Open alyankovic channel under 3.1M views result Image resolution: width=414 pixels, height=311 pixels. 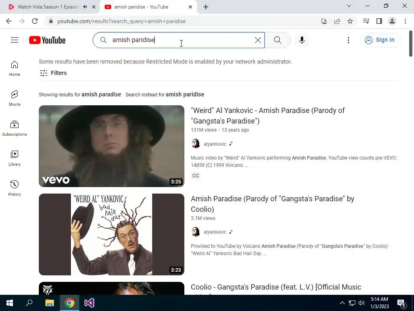click(x=215, y=232)
